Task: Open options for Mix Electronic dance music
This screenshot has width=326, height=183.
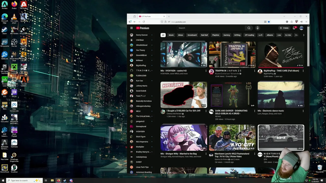Action: pyautogui.click(x=303, y=111)
